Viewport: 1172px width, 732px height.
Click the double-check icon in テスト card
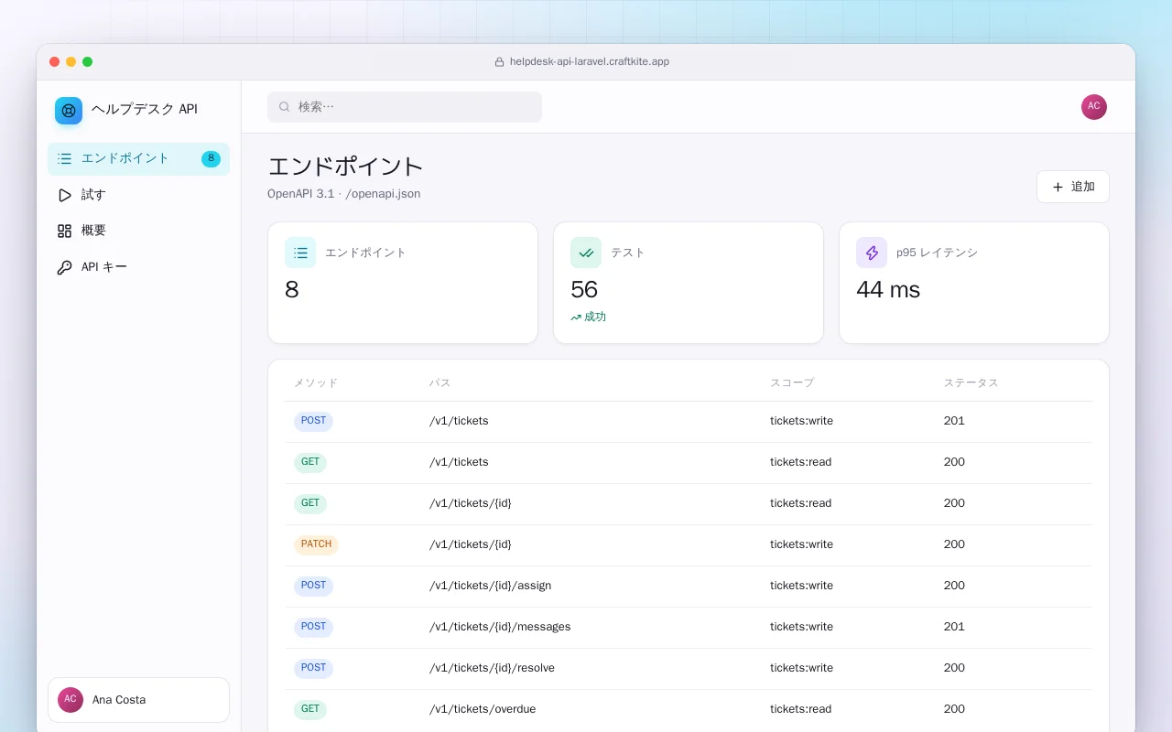click(x=586, y=253)
